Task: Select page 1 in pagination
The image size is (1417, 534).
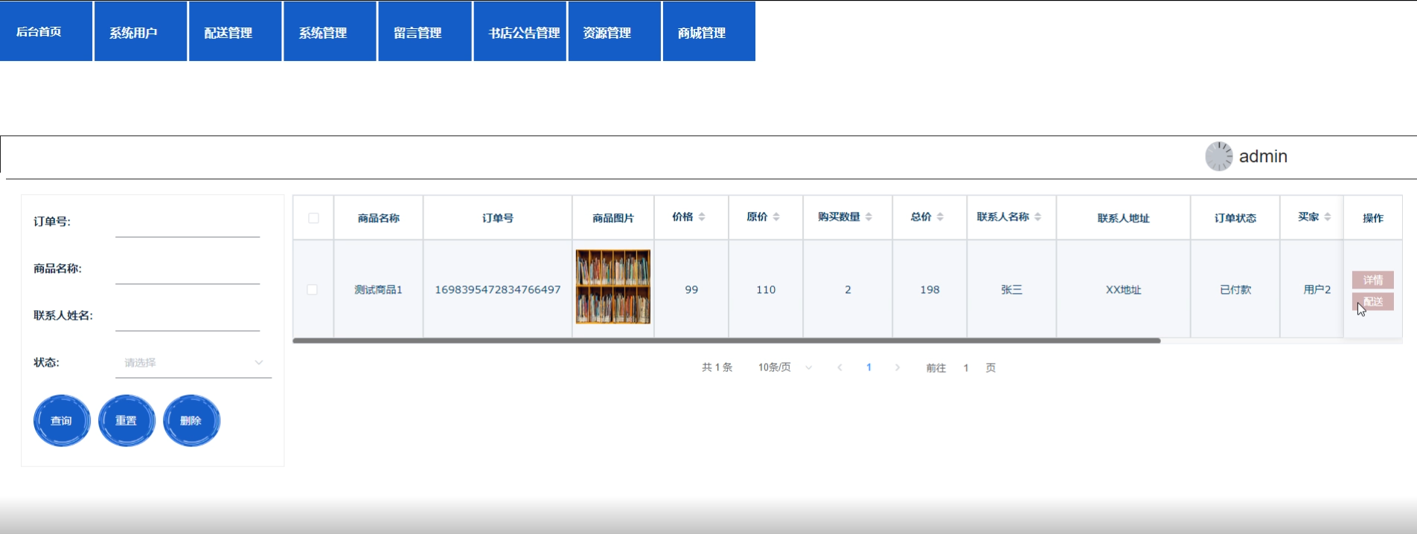Action: click(x=869, y=367)
